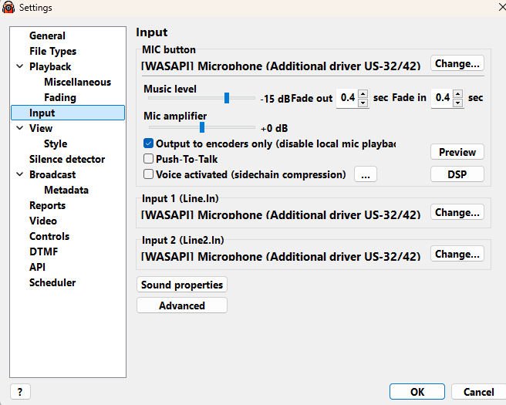Collapse the Broadcast tree section
Image resolution: width=506 pixels, height=405 pixels.
[x=19, y=175]
